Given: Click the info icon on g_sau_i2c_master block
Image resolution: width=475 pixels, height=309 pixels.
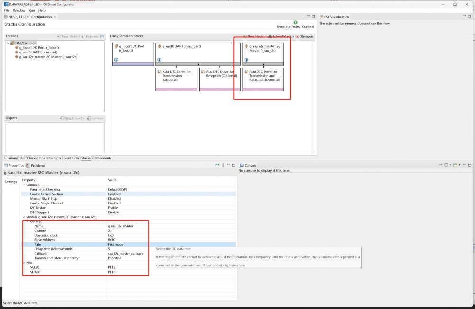Looking at the screenshot, I should [x=247, y=60].
